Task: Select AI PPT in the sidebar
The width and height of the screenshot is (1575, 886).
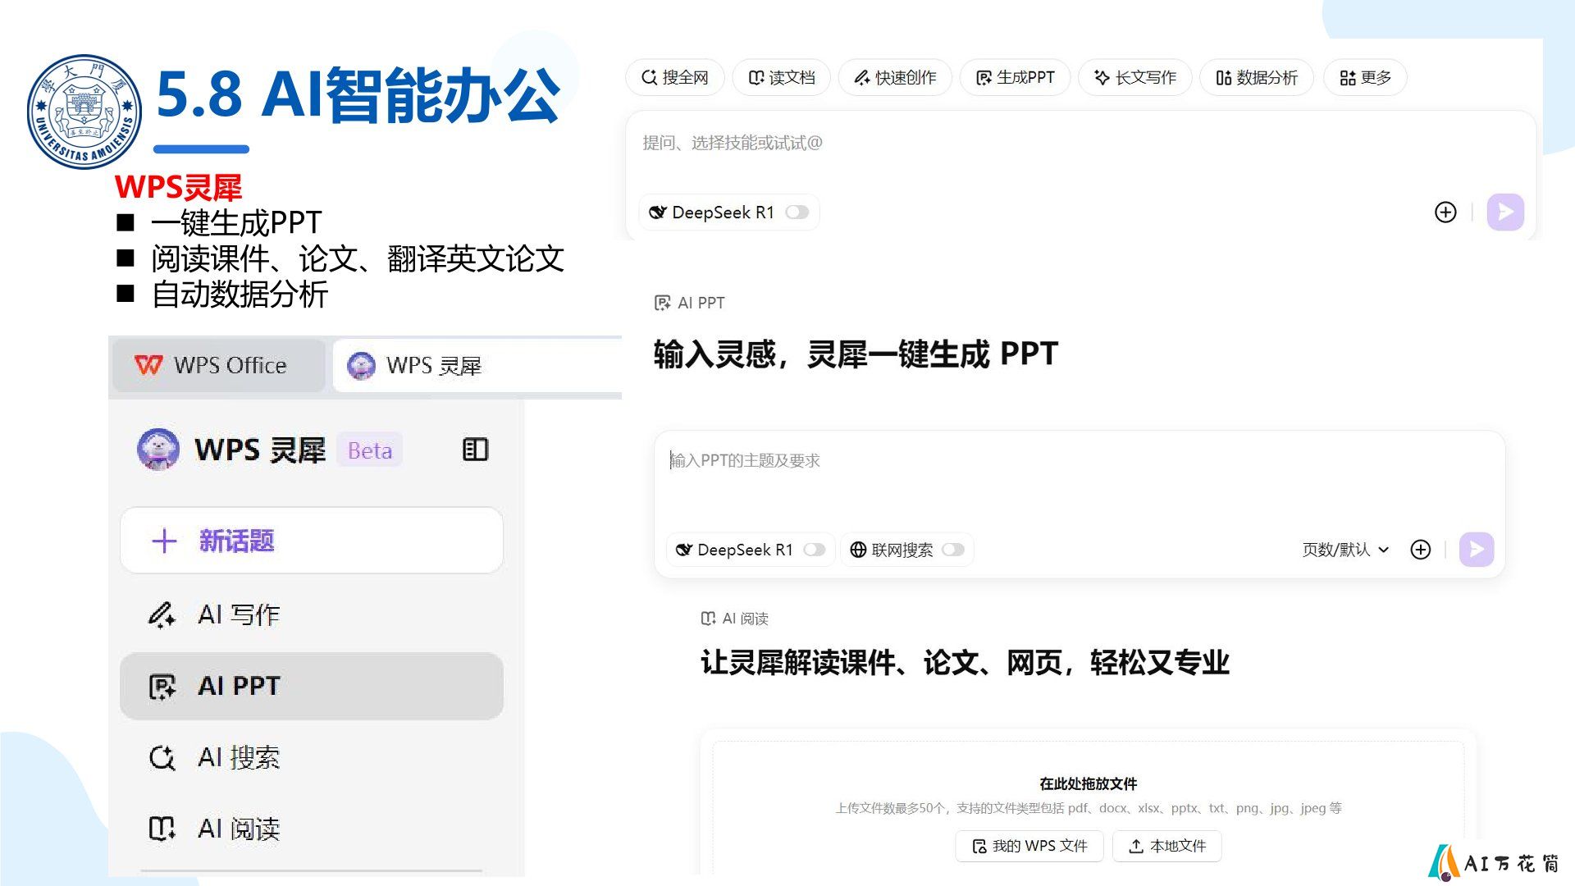Action: tap(312, 686)
